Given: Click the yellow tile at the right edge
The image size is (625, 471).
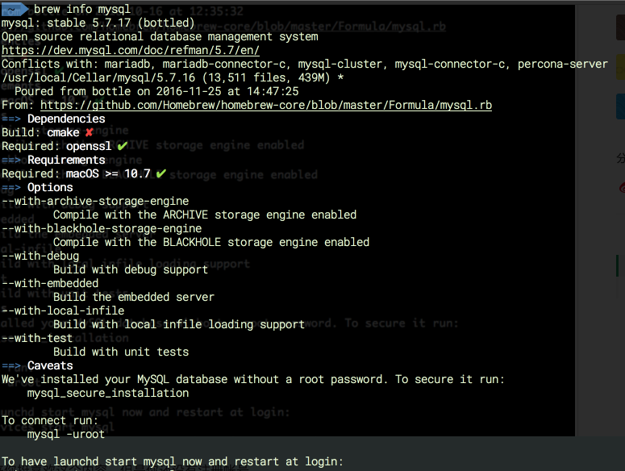Looking at the screenshot, I should pos(620,67).
